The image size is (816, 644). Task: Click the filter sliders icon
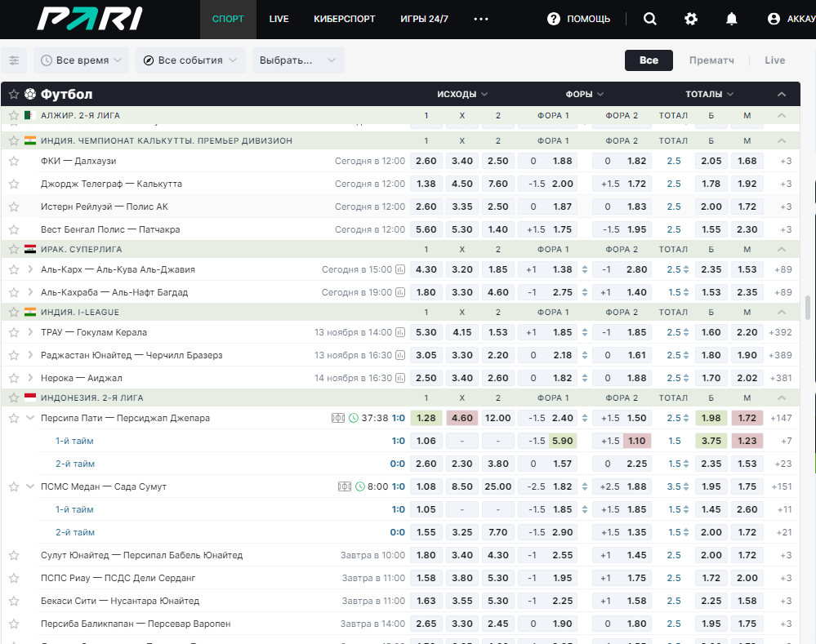pyautogui.click(x=14, y=60)
